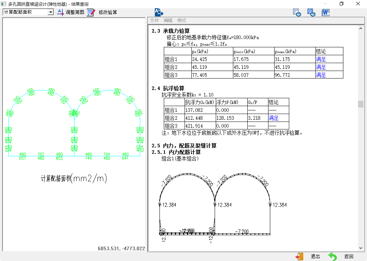
Task: Click the cell value 137.082
Action: click(194, 110)
